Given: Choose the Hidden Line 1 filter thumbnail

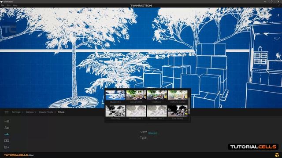Looking at the screenshot, I should tap(136, 111).
